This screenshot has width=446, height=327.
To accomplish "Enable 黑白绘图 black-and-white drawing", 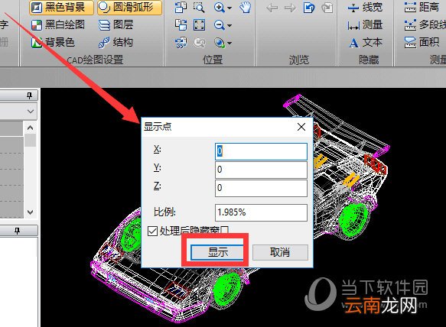I will coord(58,25).
